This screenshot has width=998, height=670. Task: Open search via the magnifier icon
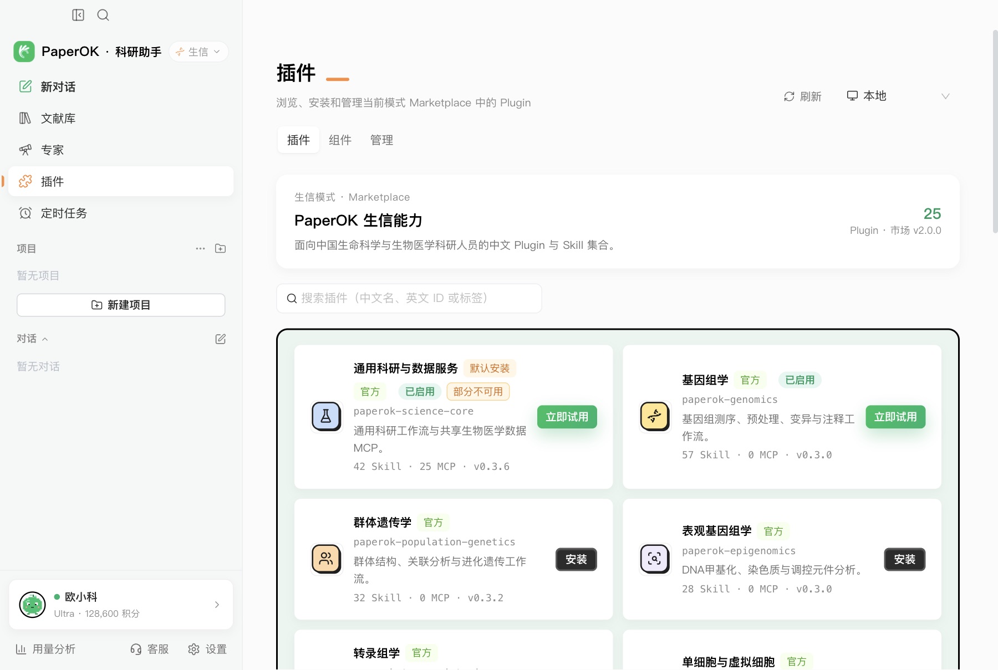103,15
